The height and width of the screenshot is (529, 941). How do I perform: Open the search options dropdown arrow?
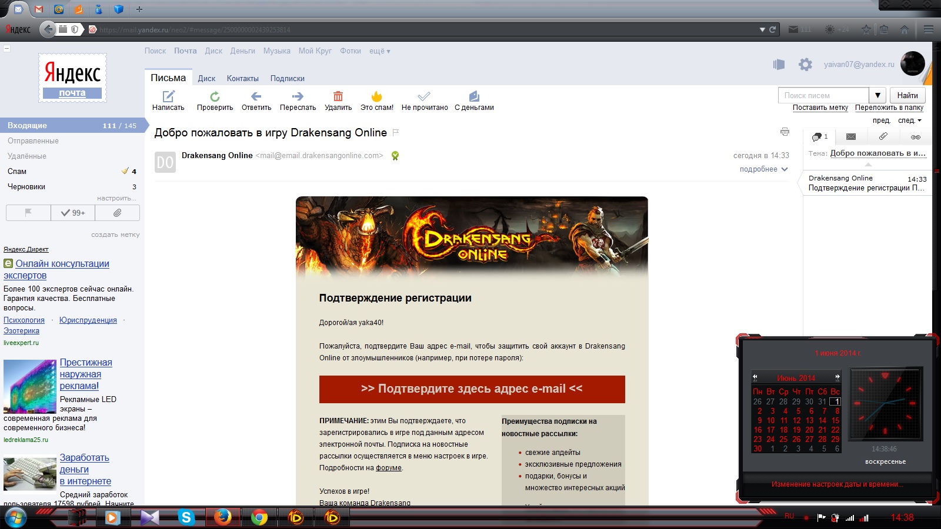pyautogui.click(x=877, y=95)
